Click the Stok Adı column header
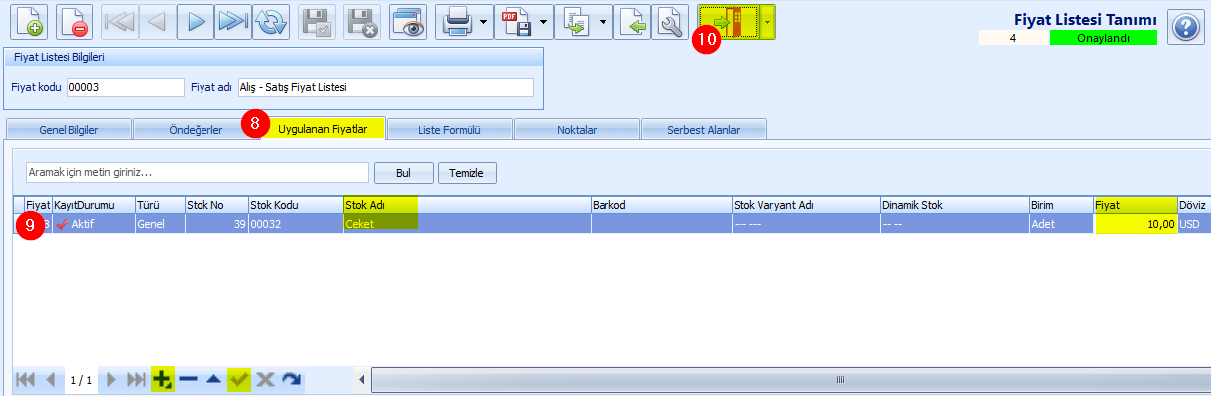1211x396 pixels. [467, 205]
